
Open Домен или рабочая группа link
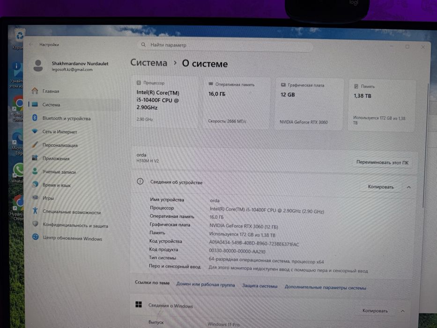(x=206, y=285)
